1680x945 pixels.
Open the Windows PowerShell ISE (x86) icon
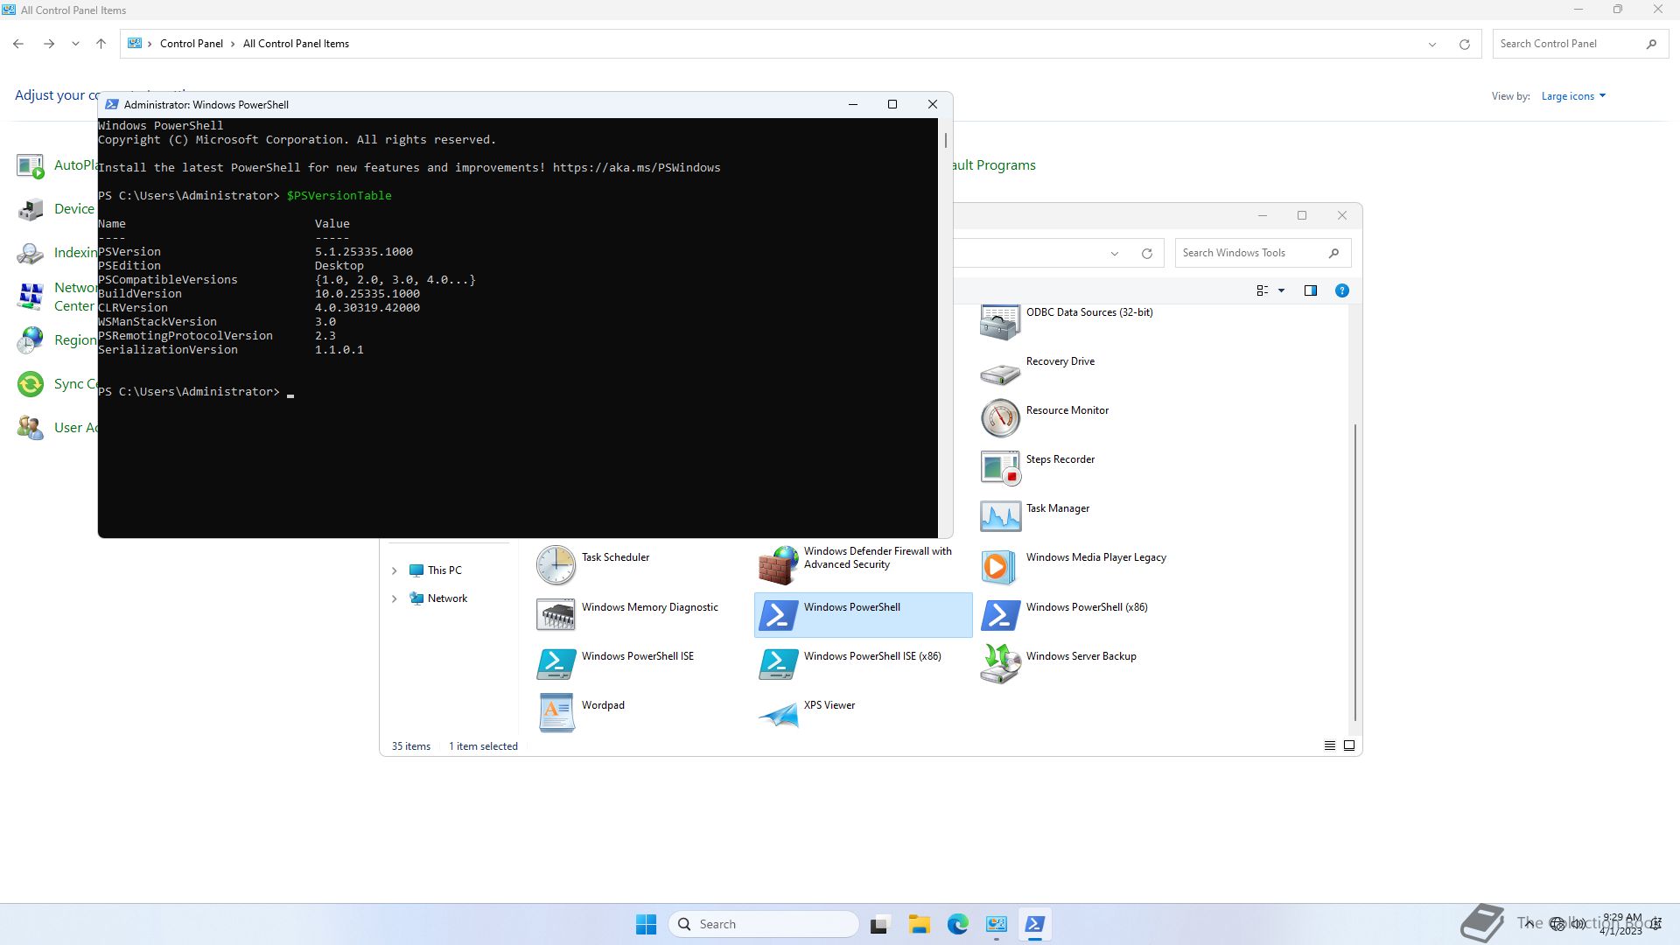click(x=778, y=664)
